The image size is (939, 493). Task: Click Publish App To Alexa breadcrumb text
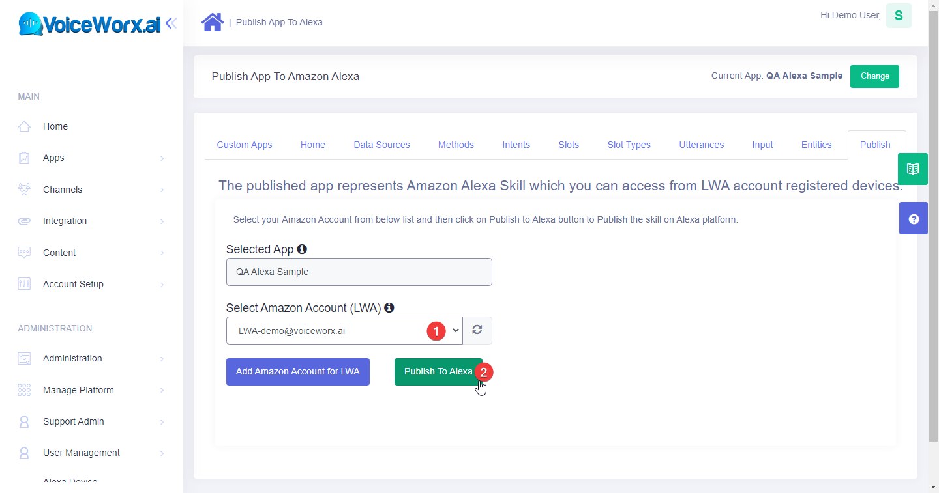point(279,22)
